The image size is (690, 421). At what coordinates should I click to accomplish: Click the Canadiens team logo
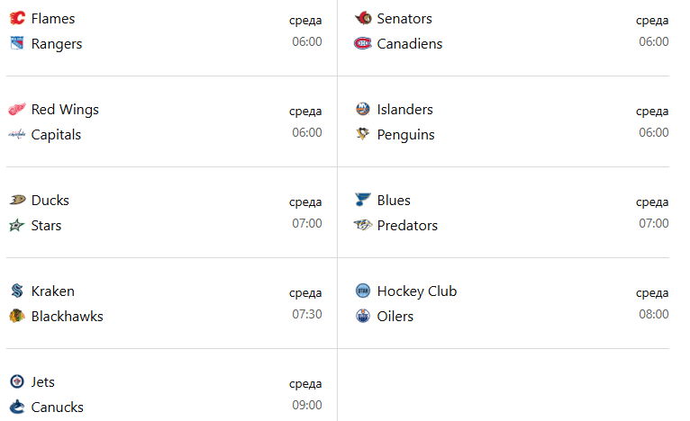pyautogui.click(x=363, y=43)
